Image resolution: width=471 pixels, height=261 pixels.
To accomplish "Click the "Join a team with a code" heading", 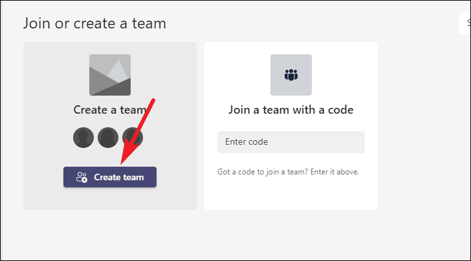I will coord(291,110).
